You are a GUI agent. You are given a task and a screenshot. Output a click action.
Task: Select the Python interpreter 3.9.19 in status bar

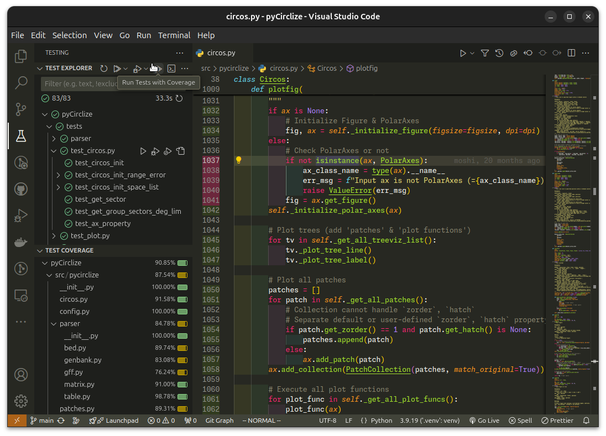[x=429, y=421]
